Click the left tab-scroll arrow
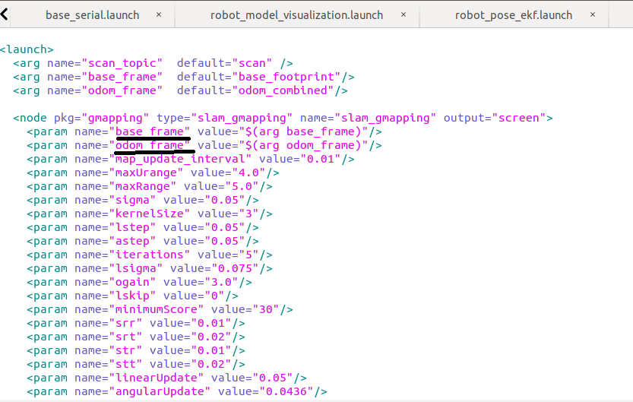The height and width of the screenshot is (402, 633). point(5,14)
